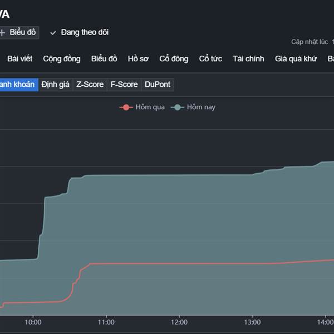The image size is (334, 334).
Task: Click the red Hôm qua legend marker
Action: click(x=127, y=107)
